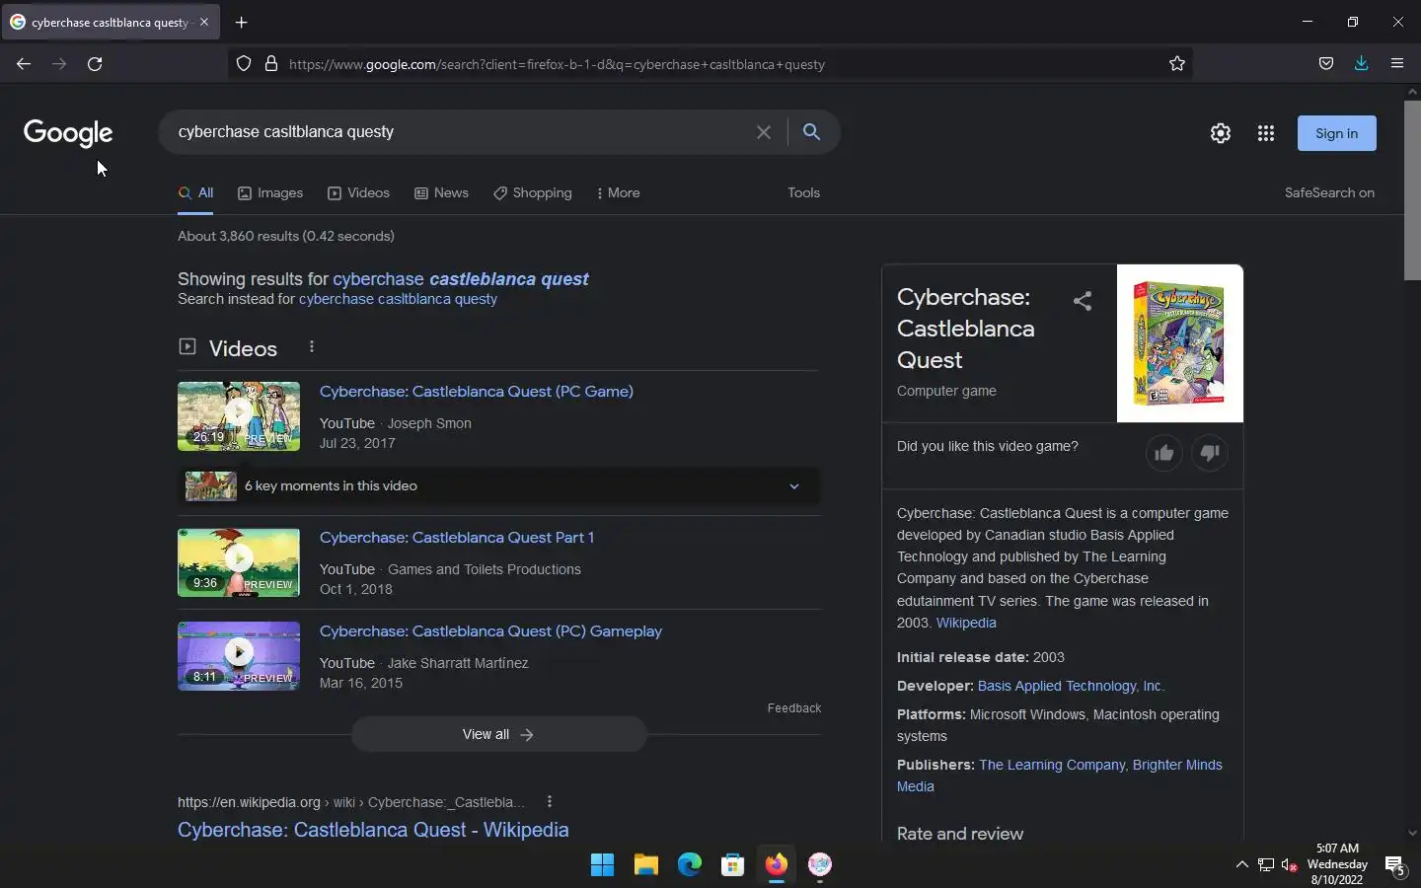Open Castleblanca Quest (PC) Gameplay link
The image size is (1421, 888).
[490, 631]
